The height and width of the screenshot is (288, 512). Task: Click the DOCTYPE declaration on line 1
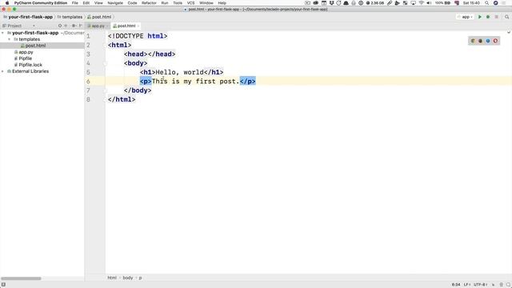[138, 36]
